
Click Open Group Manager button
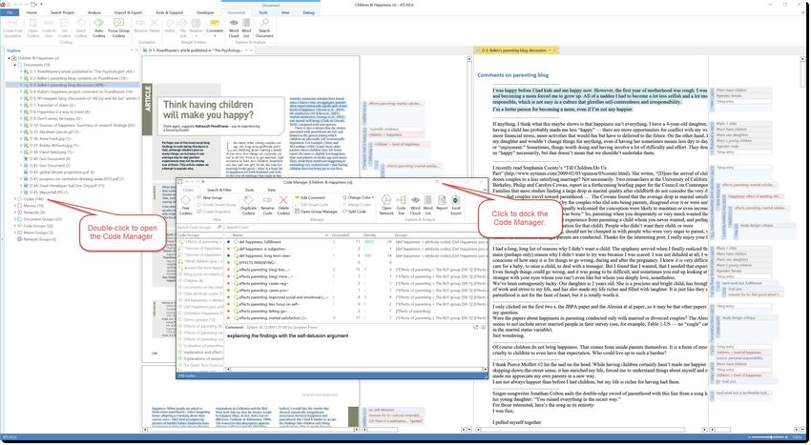coord(316,212)
